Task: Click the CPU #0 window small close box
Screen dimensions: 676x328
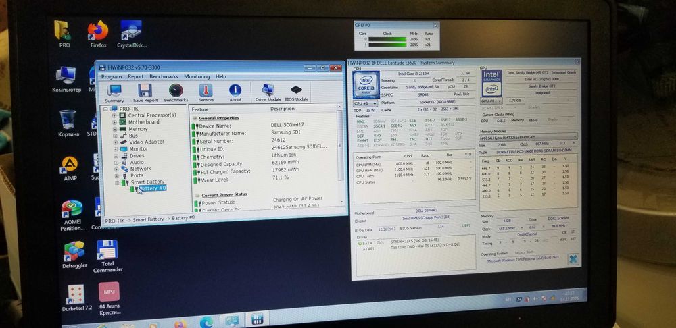Action: (435, 26)
